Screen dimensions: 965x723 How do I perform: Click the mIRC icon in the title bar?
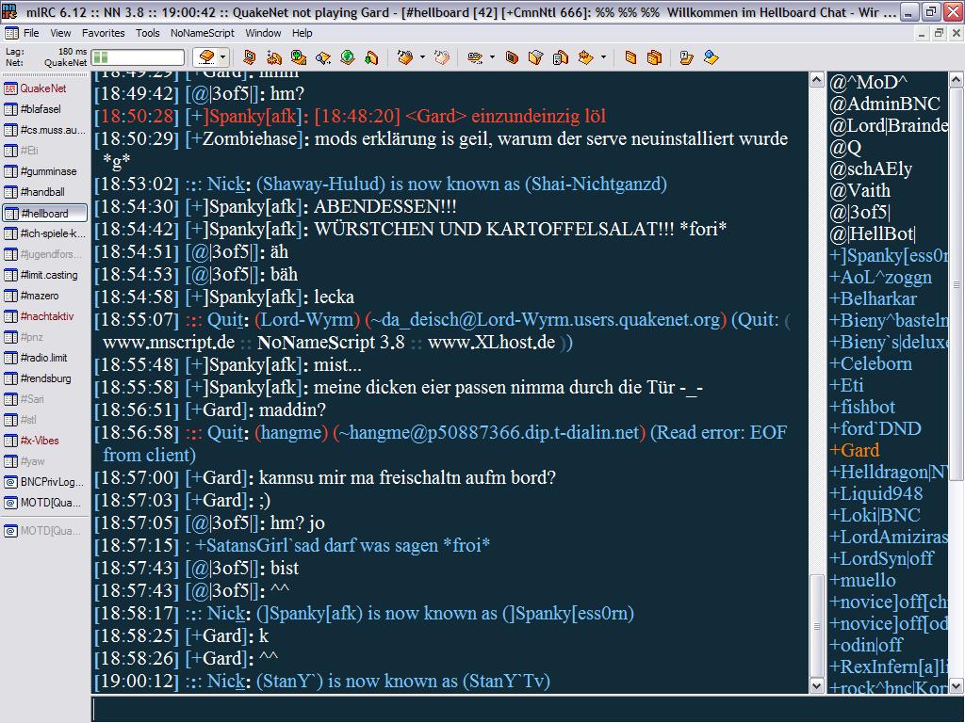[x=9, y=12]
